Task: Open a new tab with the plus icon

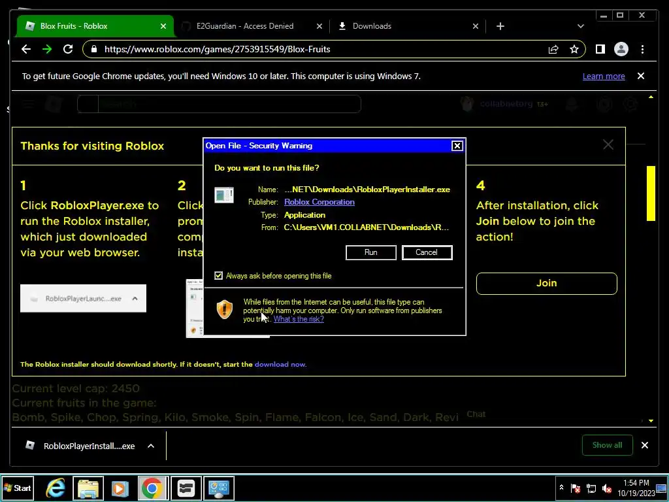Action: 500,26
